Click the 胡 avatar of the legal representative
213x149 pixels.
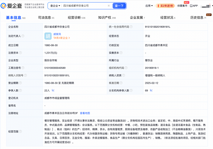coord(48,36)
